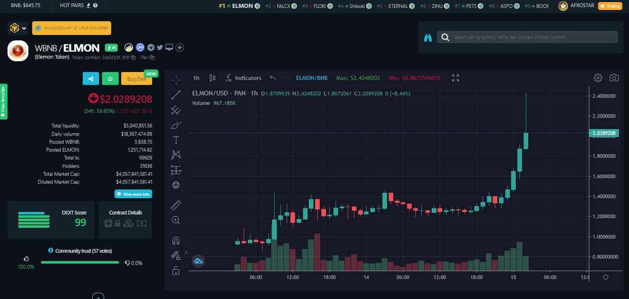
Task: Open the website monitor icon
Action: tap(169, 48)
